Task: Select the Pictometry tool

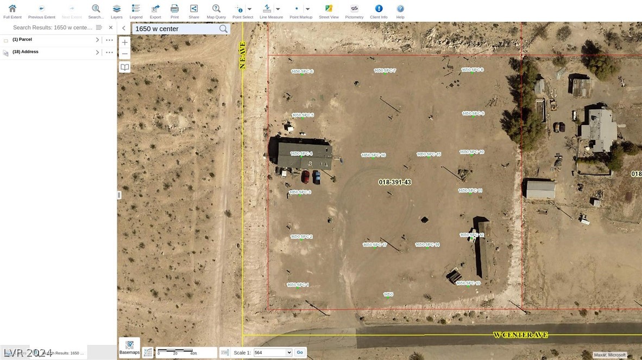Action: coord(354,9)
